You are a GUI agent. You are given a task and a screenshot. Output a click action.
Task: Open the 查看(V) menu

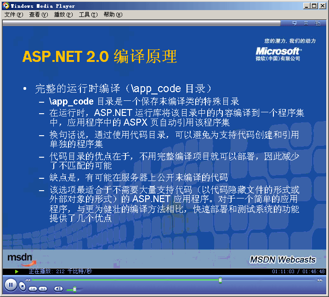[x=39, y=15]
